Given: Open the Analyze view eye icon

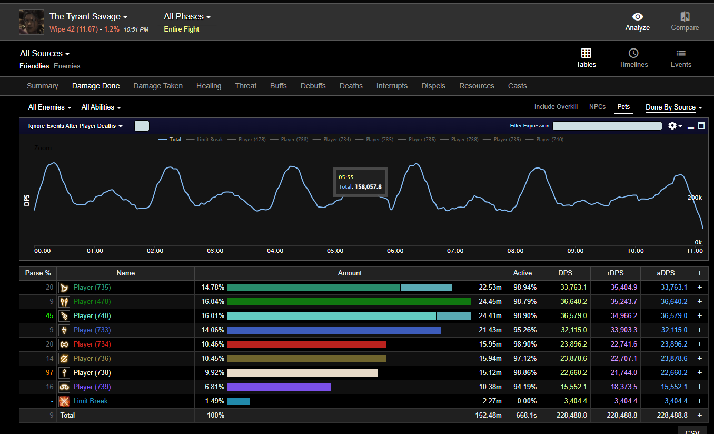Looking at the screenshot, I should 638,17.
